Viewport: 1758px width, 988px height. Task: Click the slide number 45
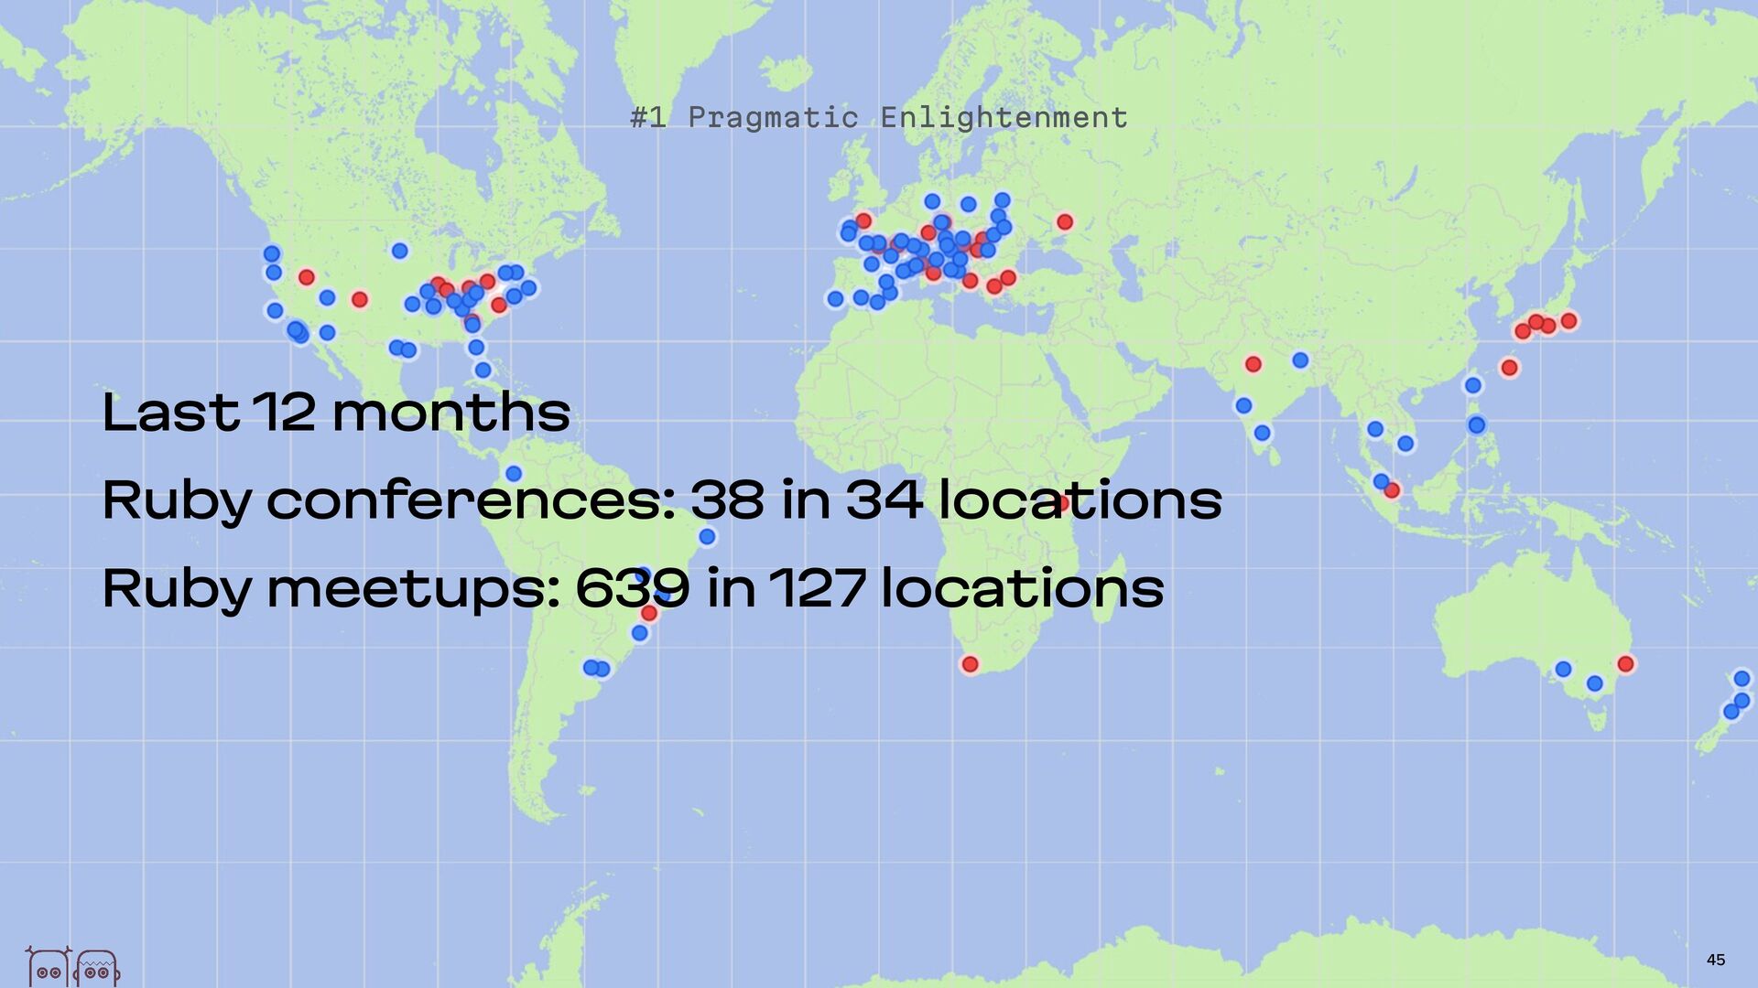(x=1715, y=960)
